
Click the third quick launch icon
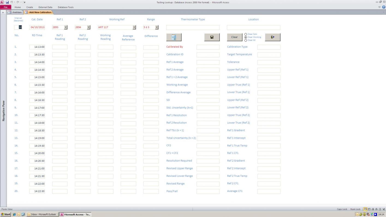pos(23,214)
